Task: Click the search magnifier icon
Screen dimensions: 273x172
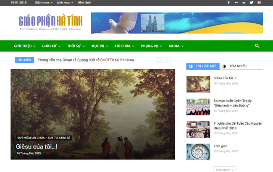Action: pyautogui.click(x=257, y=46)
